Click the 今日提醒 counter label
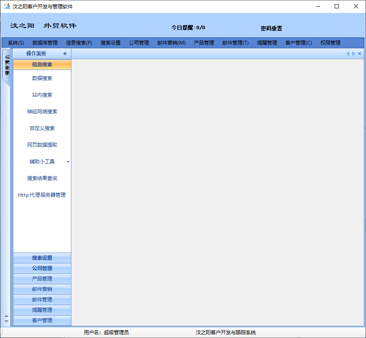The width and height of the screenshot is (366, 338). (188, 28)
